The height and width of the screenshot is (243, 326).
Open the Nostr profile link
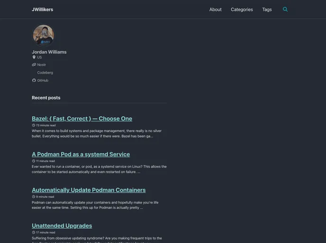42,65
